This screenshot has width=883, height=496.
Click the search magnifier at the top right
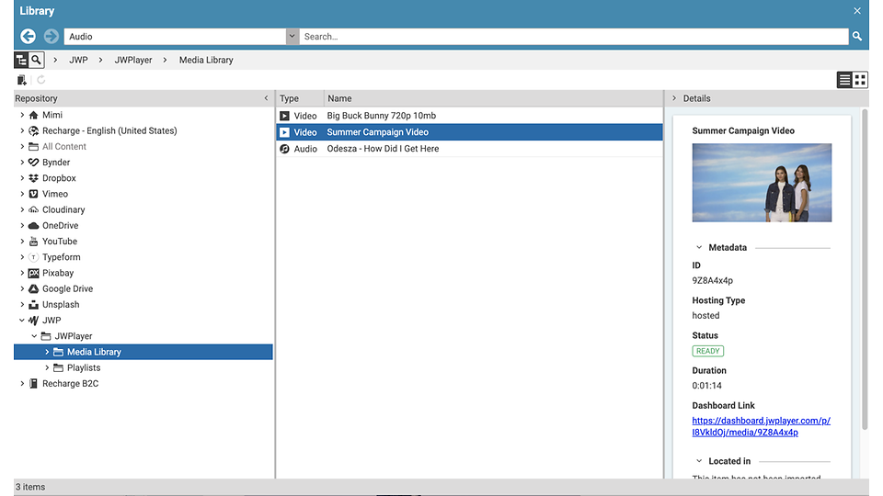(x=857, y=37)
